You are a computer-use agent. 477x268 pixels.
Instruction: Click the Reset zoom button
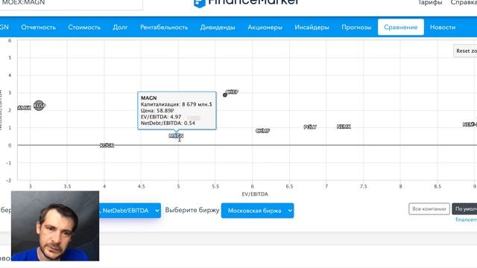[465, 51]
